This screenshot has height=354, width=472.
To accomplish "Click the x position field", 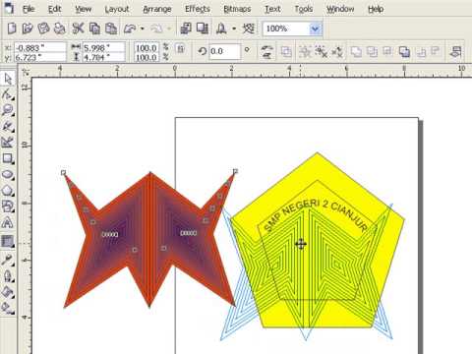I will 40,47.
